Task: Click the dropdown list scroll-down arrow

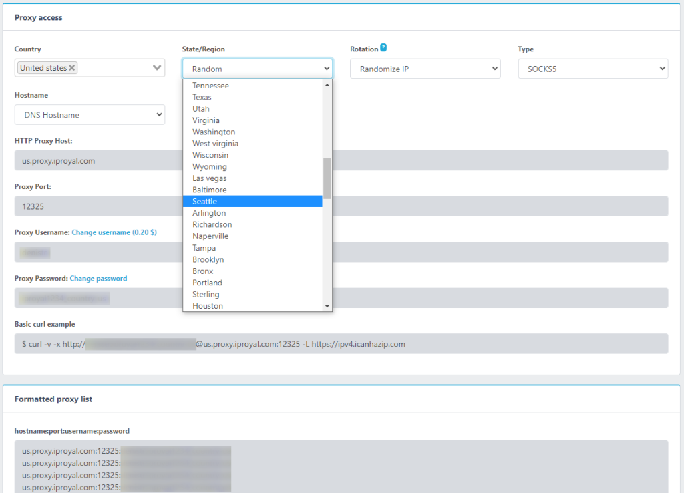Action: (x=327, y=306)
